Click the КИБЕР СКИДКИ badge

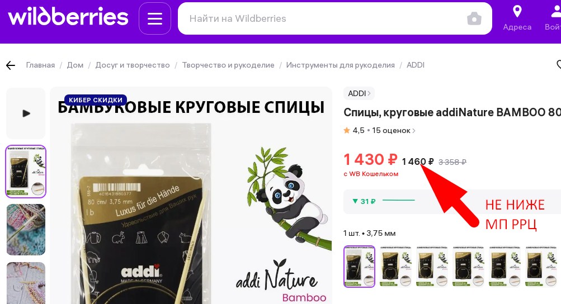(x=96, y=100)
